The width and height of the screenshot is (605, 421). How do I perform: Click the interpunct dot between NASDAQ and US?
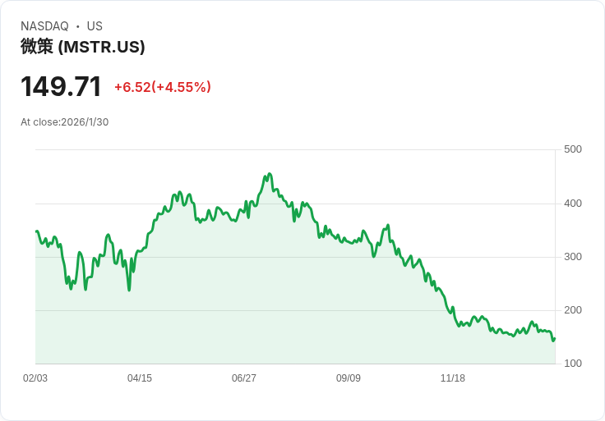point(78,26)
